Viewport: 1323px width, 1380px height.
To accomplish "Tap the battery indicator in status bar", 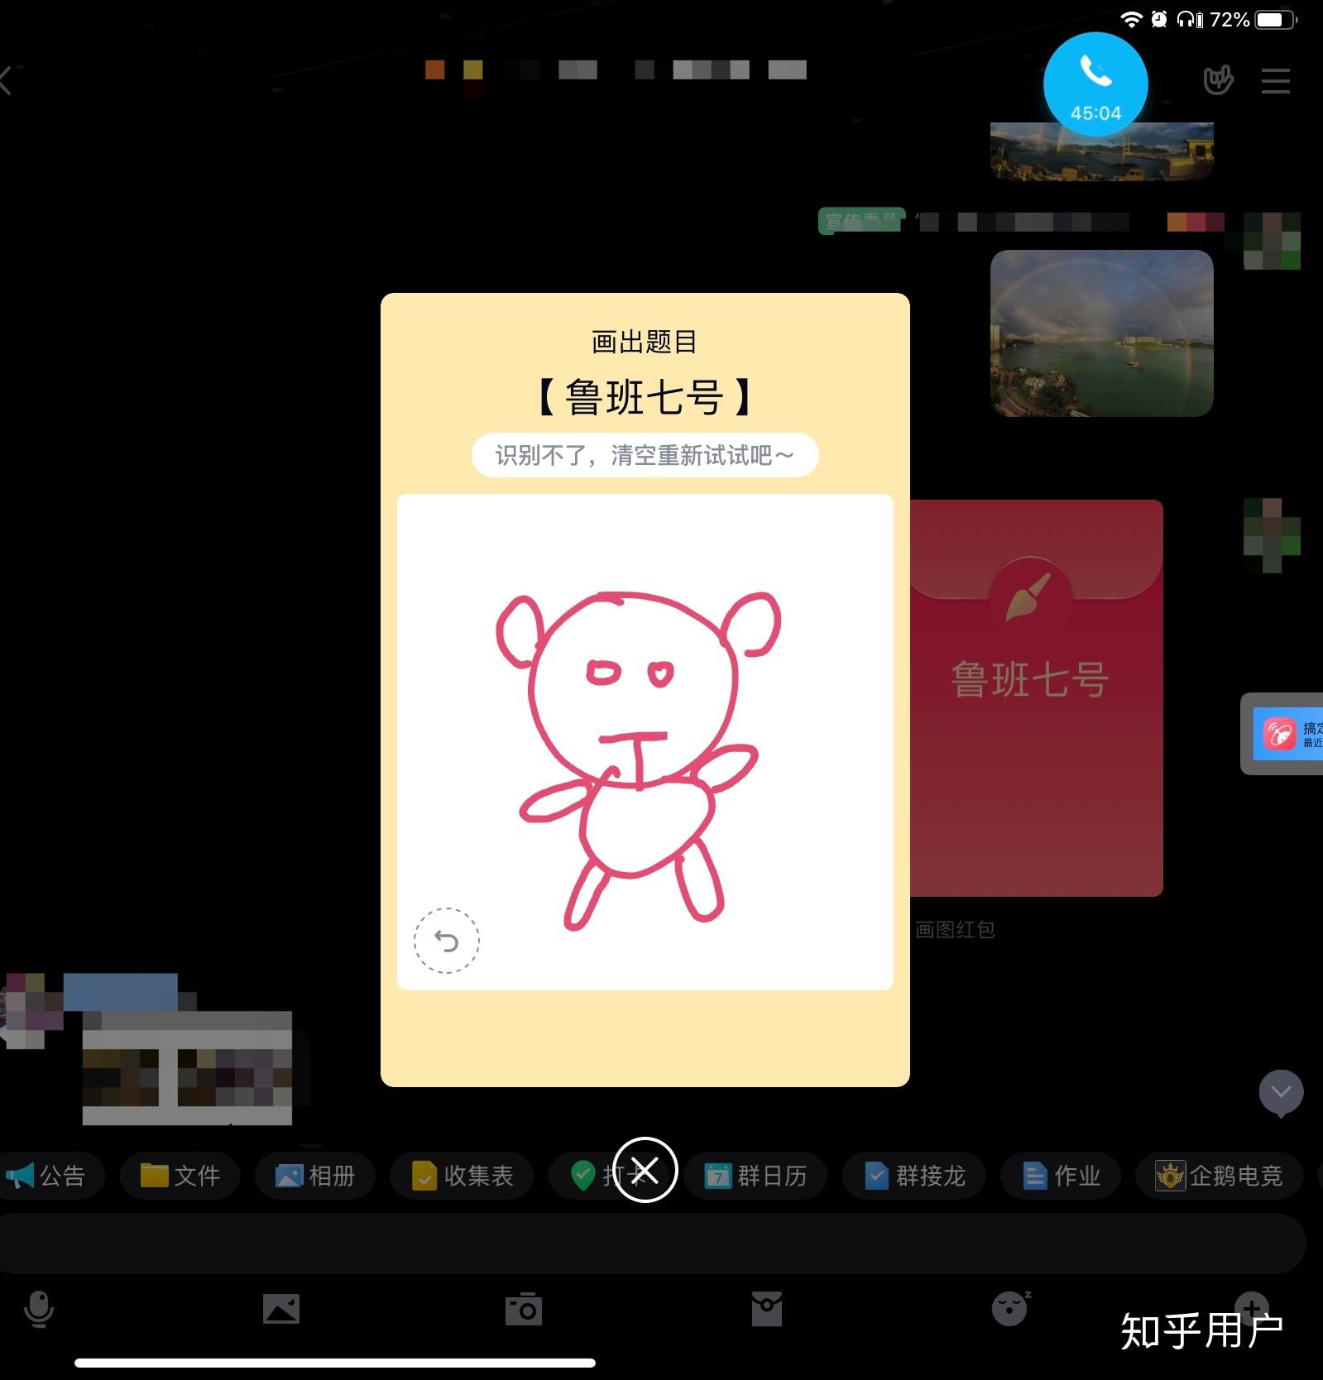I will pyautogui.click(x=1277, y=19).
